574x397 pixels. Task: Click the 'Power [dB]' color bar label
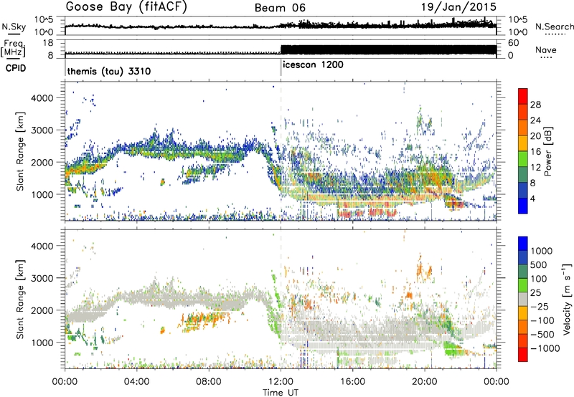coord(548,151)
